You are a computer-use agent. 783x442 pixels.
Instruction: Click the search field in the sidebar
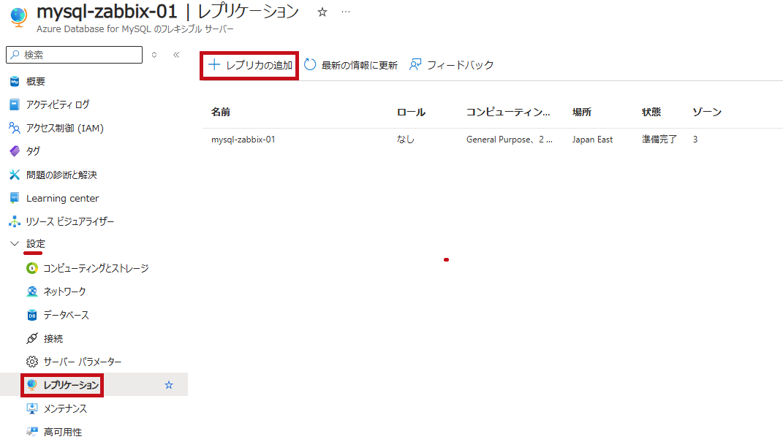pyautogui.click(x=75, y=55)
